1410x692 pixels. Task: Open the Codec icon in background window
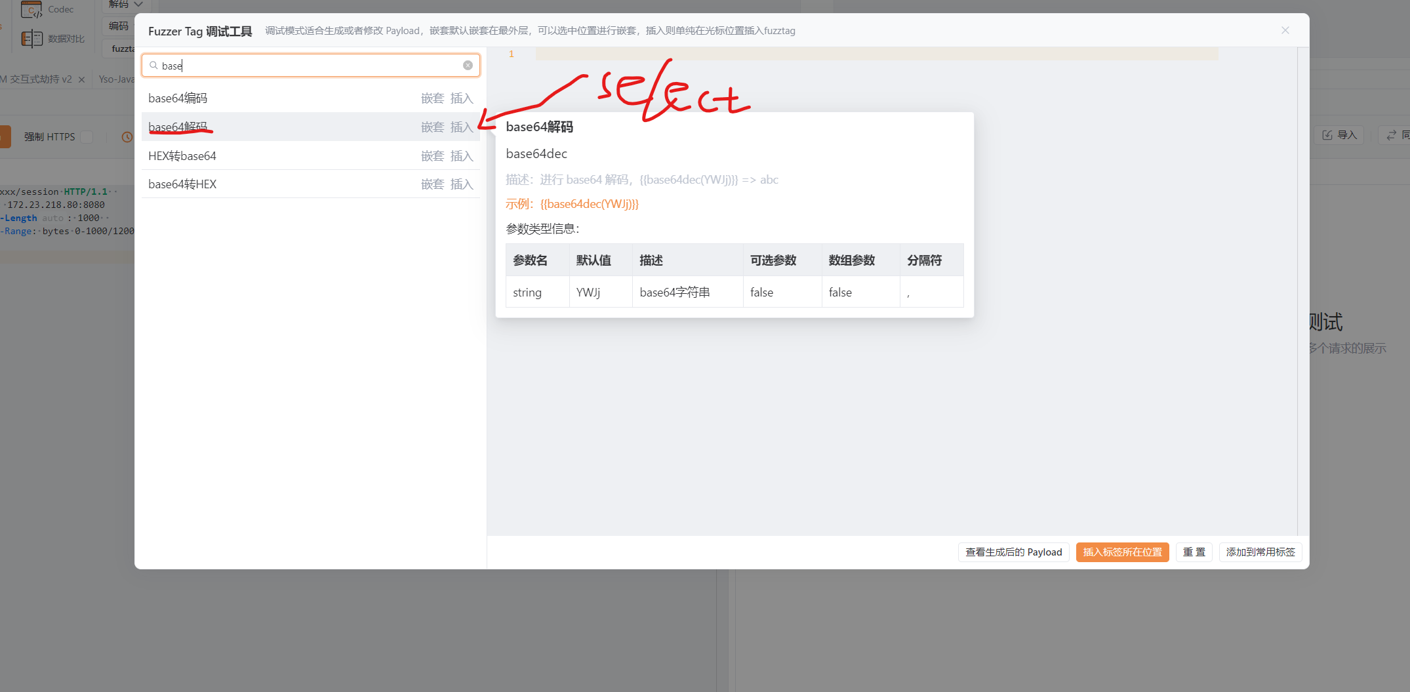(x=31, y=9)
